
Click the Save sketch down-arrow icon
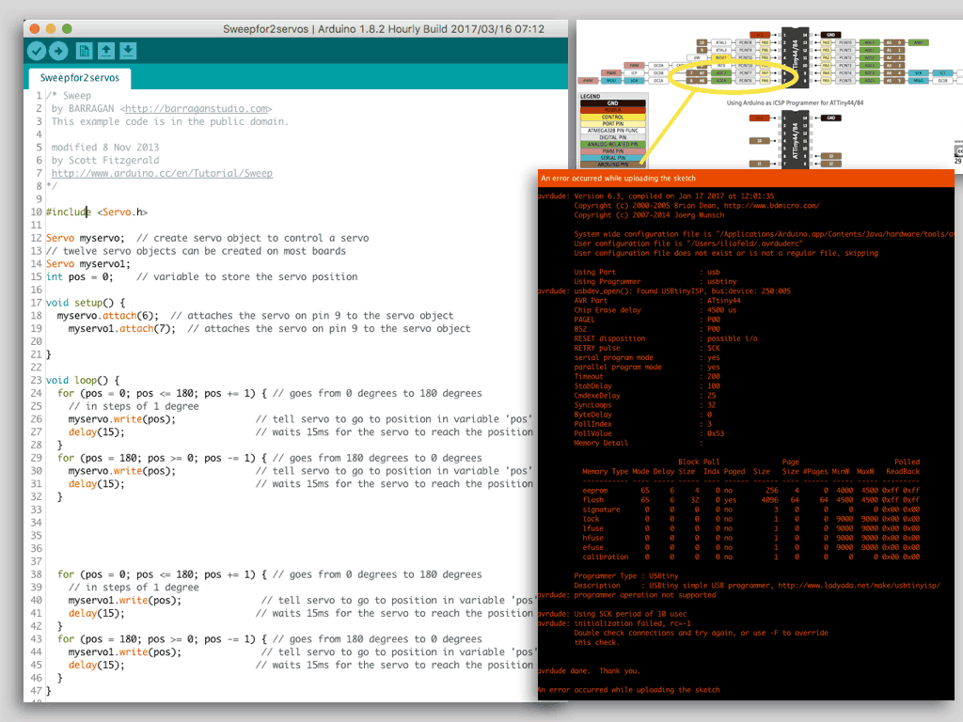128,51
